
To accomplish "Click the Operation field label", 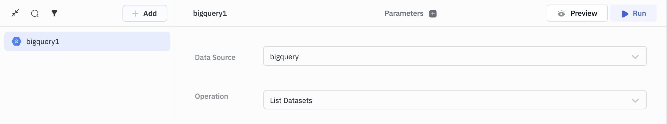I will pyautogui.click(x=211, y=96).
